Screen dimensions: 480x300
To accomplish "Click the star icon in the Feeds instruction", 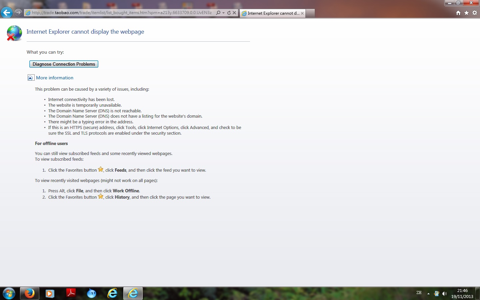I will coord(101,169).
